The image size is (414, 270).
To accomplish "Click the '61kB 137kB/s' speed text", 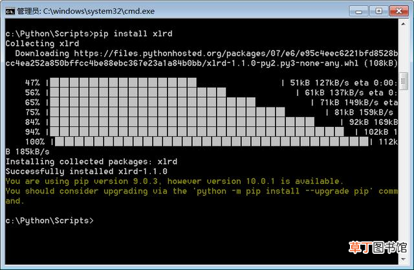I will coord(334,93).
